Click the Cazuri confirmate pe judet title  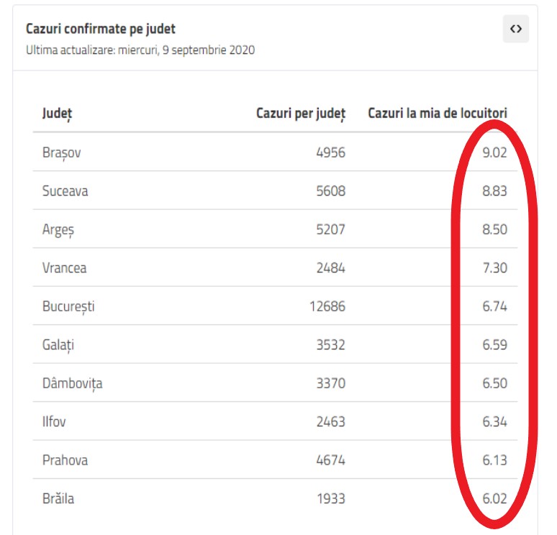tap(101, 29)
